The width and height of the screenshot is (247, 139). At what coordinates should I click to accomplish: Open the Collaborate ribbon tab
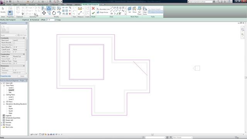pos(54,5)
